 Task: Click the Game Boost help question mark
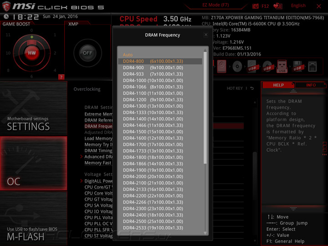pyautogui.click(x=61, y=77)
